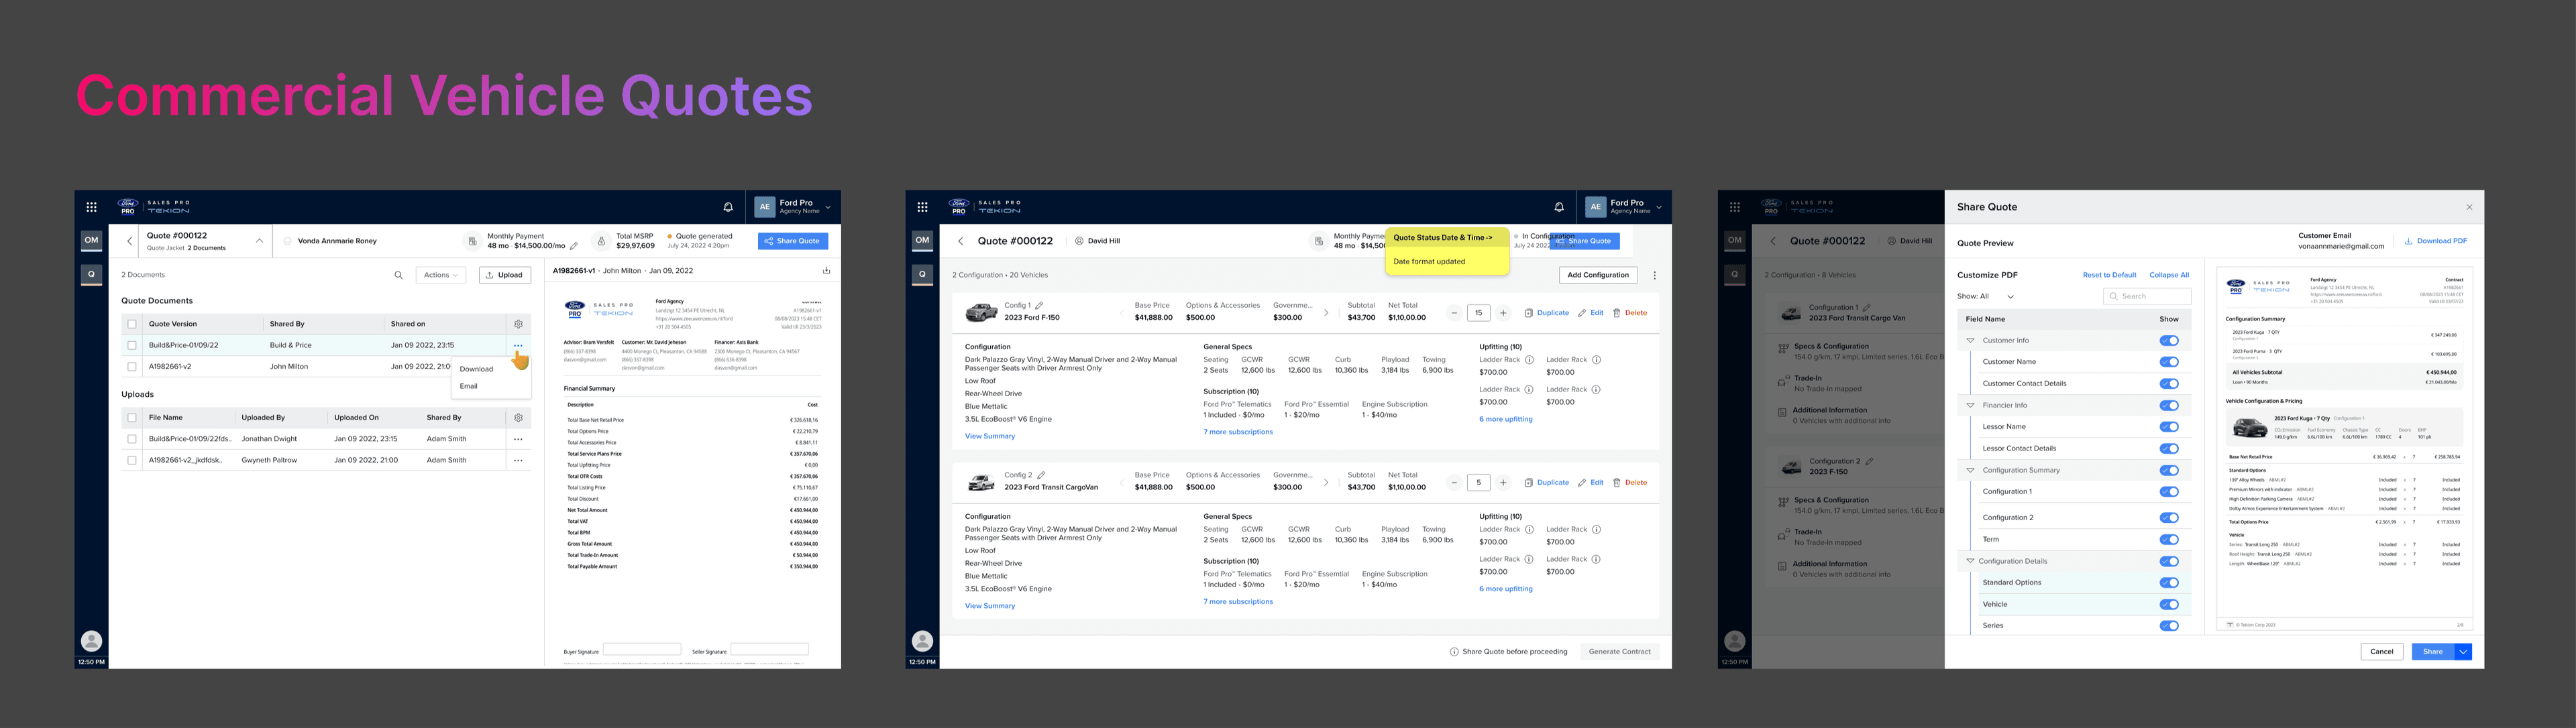The height and width of the screenshot is (728, 2576).
Task: Click the Generate Contract button
Action: [1620, 651]
